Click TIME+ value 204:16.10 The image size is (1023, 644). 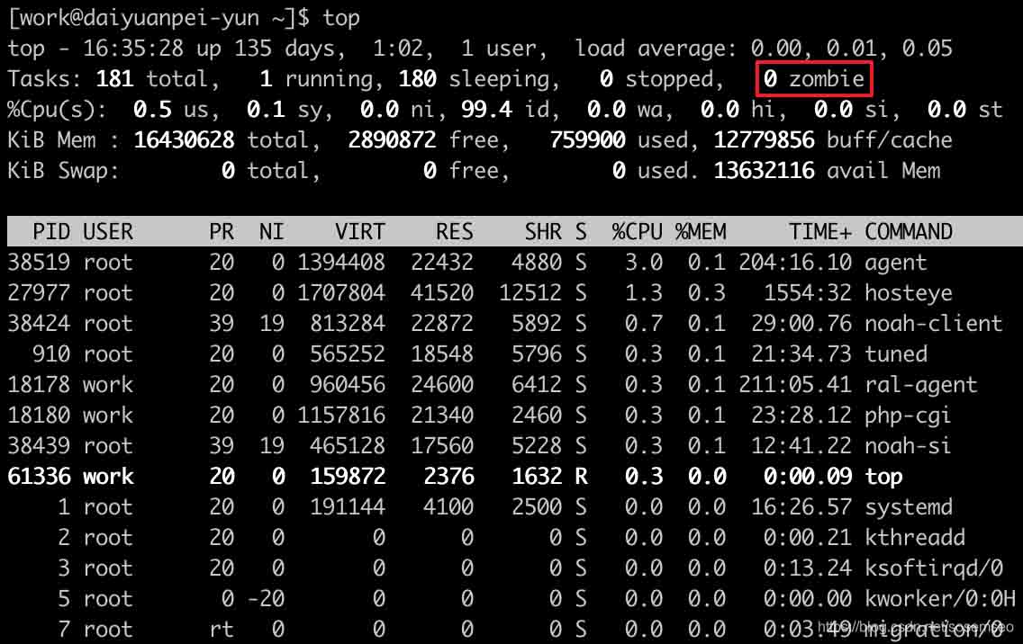tap(794, 262)
